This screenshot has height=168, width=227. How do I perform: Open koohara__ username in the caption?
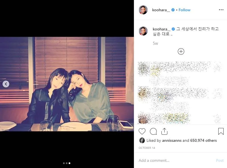point(161,29)
